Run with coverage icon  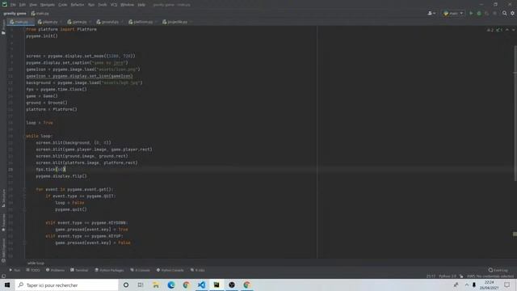click(x=486, y=13)
